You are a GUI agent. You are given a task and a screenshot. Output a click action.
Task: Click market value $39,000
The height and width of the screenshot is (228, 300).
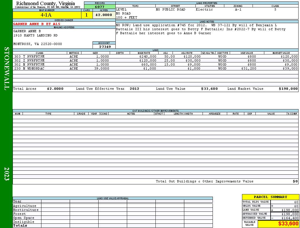290,68
